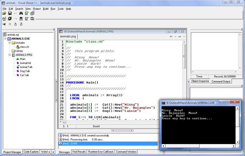Collapse the ANIMALS.EXE tree node
Image resolution: width=245 pixels, height=156 pixels.
pos(5,39)
